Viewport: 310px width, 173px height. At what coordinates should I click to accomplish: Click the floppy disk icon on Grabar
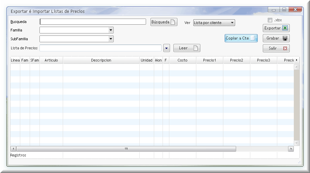pos(285,38)
